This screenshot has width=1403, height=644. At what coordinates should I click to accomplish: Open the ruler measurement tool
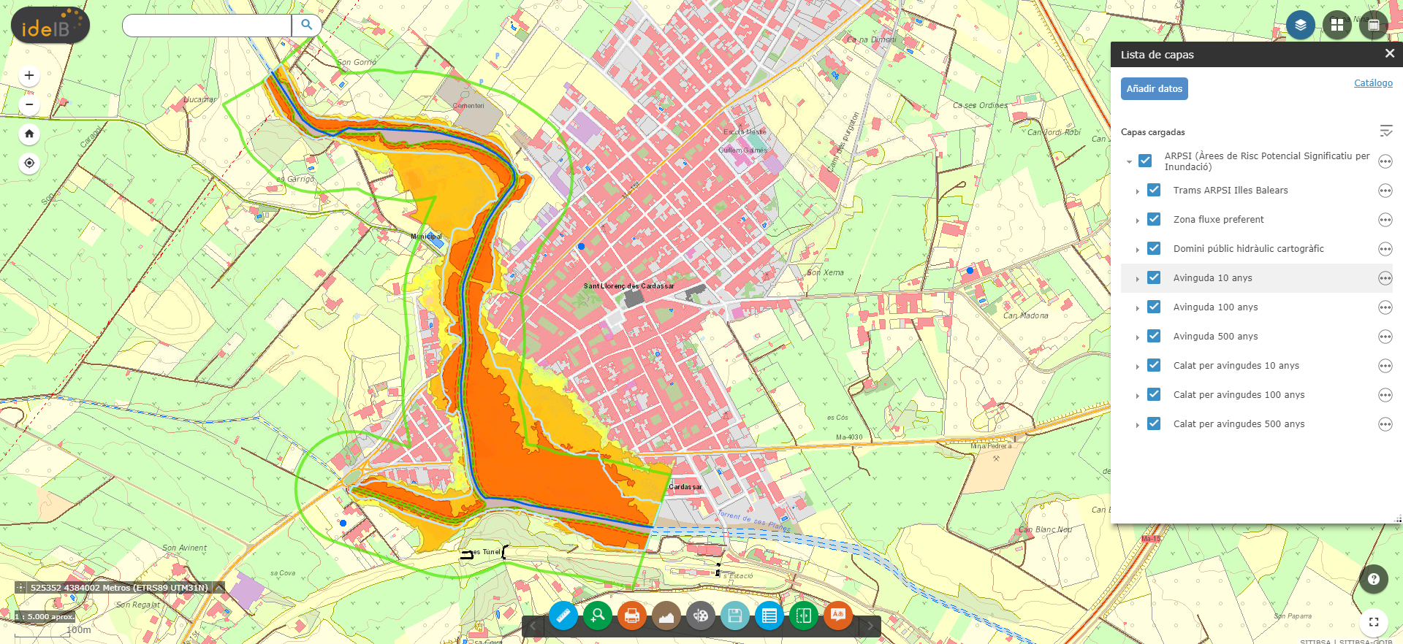pos(563,616)
